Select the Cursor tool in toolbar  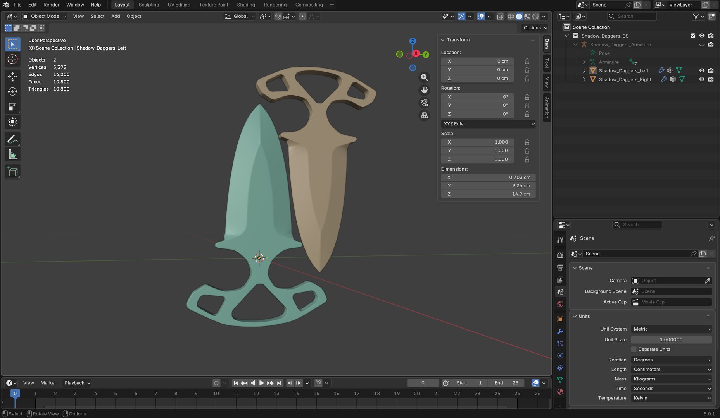pos(12,59)
